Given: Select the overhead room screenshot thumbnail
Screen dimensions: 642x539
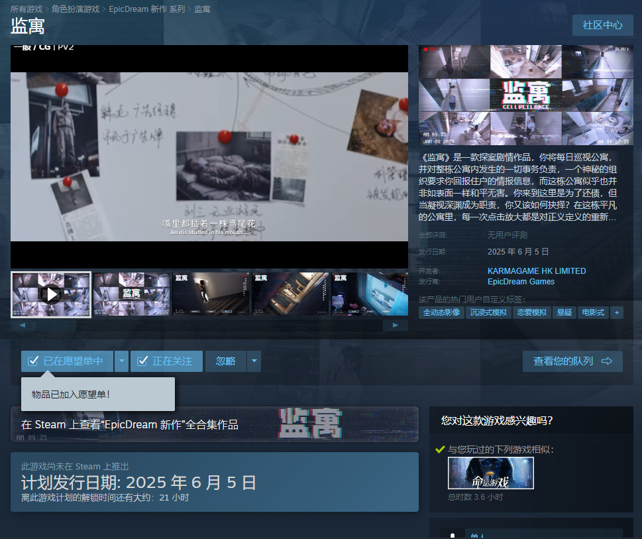Looking at the screenshot, I should 290,294.
